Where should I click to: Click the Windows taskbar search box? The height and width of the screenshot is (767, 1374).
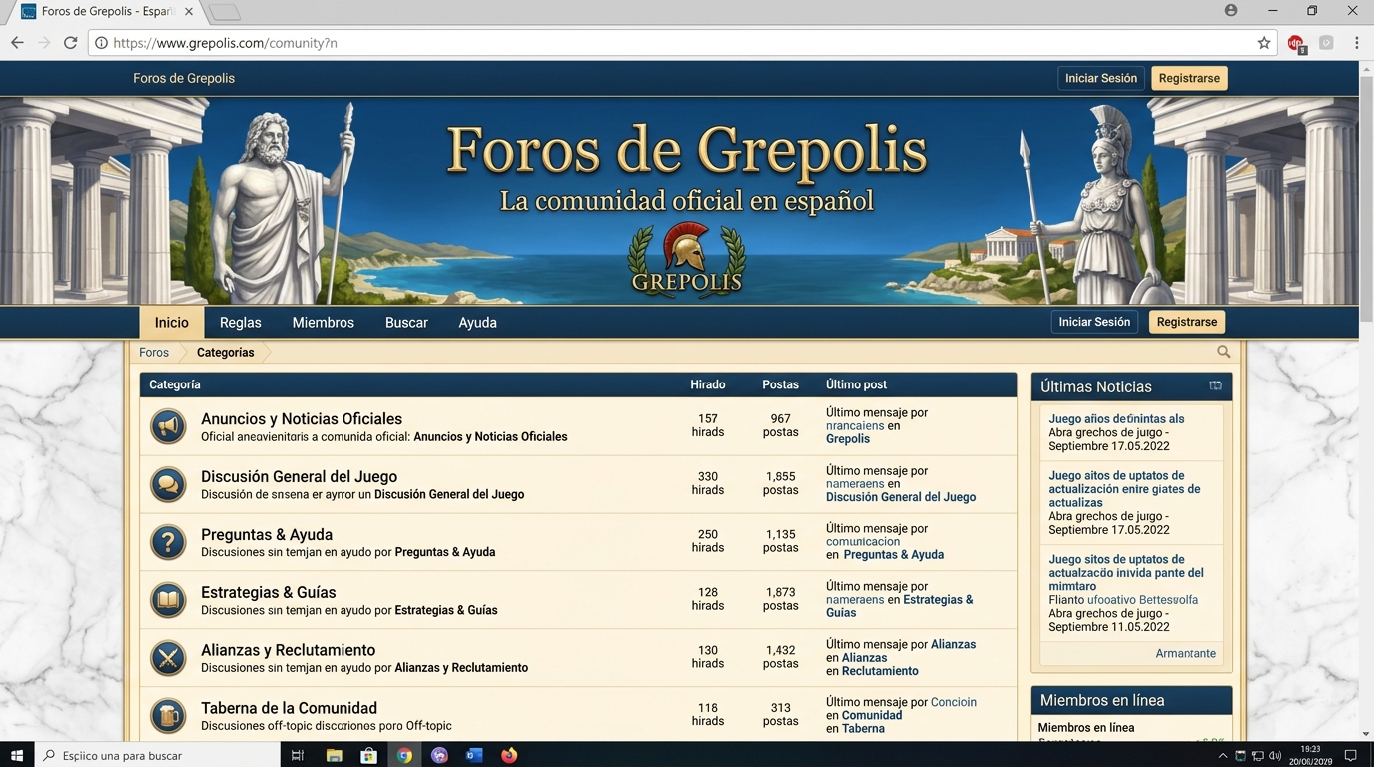(158, 756)
